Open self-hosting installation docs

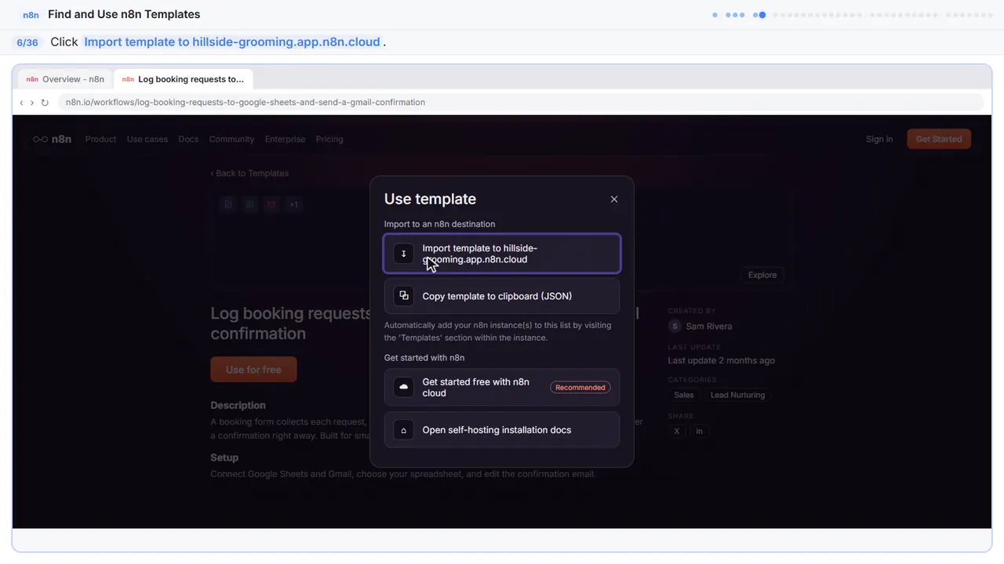(x=502, y=430)
